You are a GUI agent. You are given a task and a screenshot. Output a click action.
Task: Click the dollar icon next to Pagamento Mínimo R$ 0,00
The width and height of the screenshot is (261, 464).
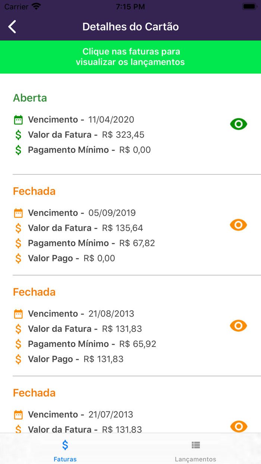(x=18, y=150)
